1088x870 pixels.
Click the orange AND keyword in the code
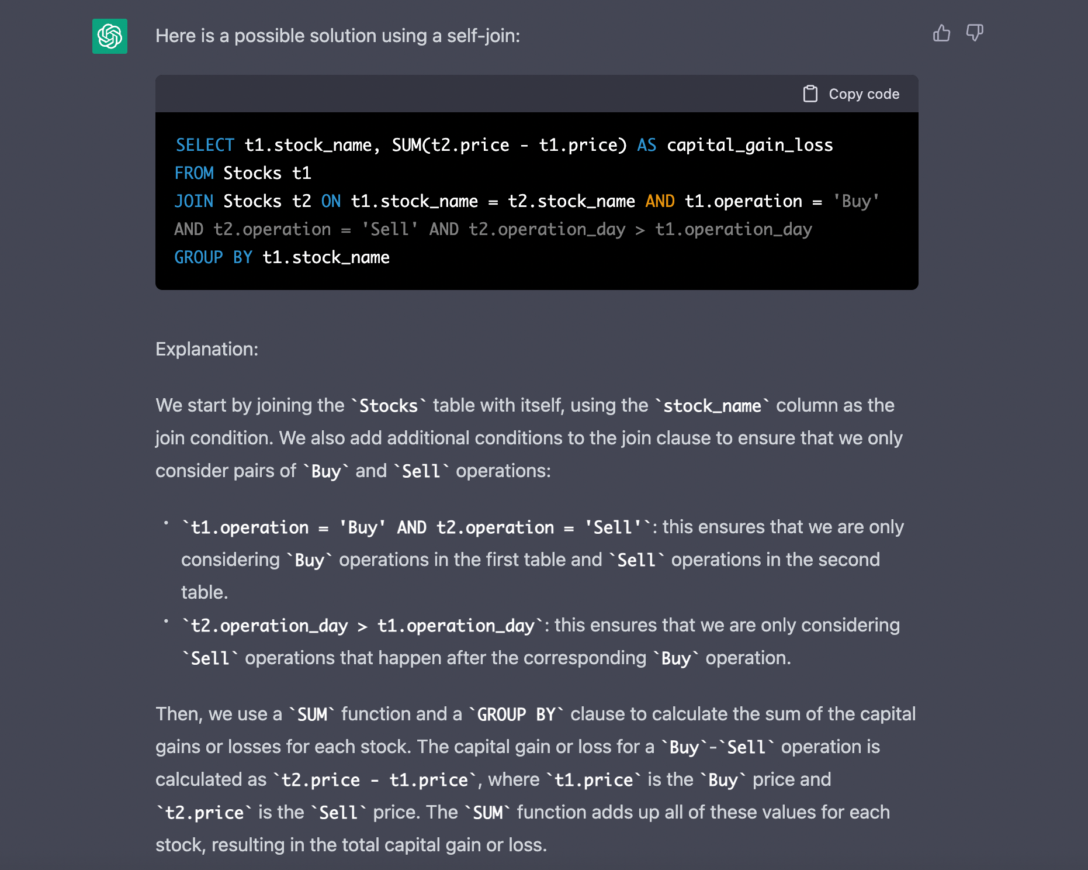[660, 201]
